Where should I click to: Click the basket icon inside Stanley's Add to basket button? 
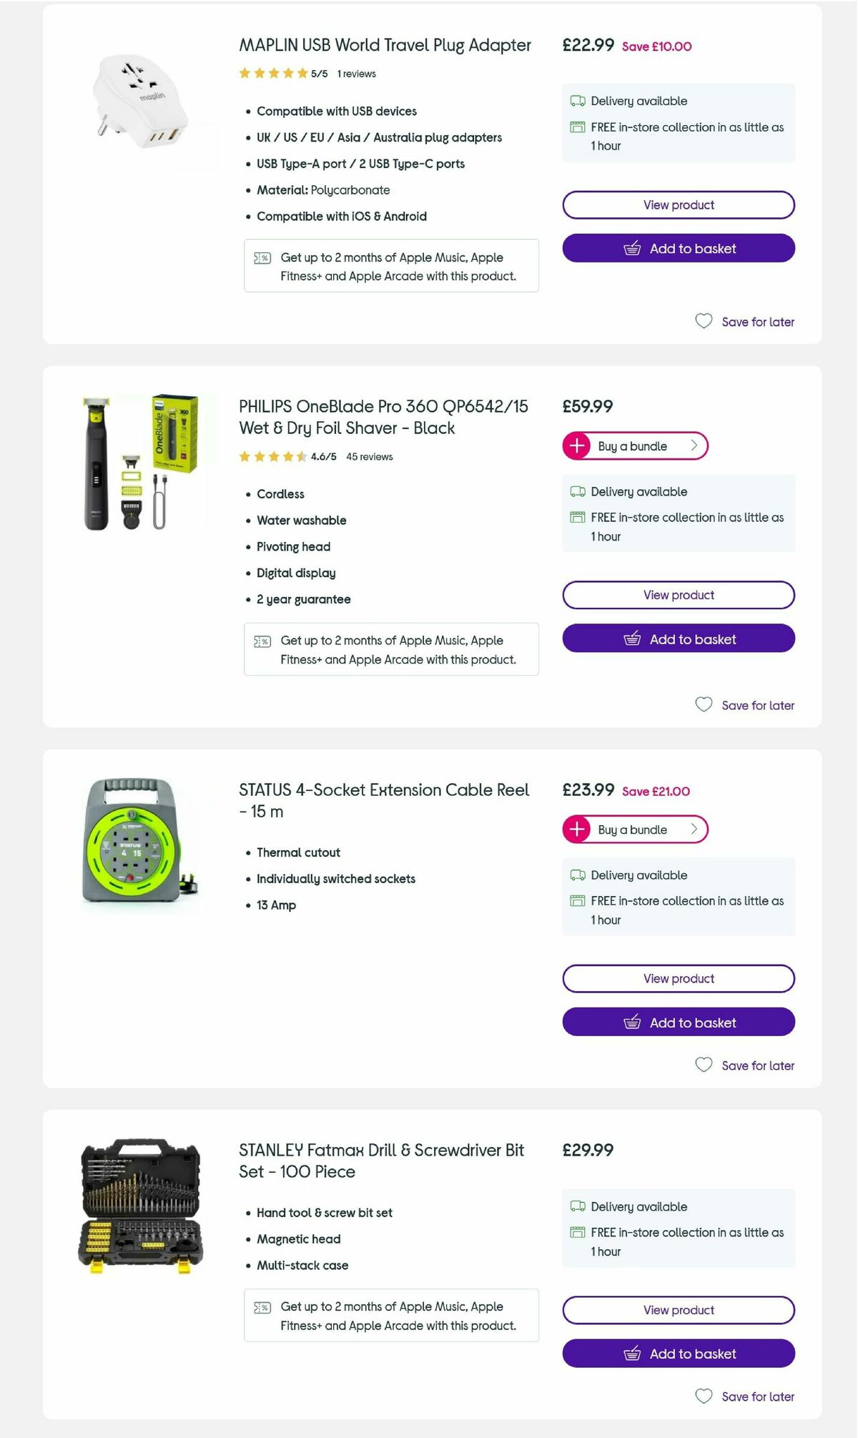pos(633,1354)
